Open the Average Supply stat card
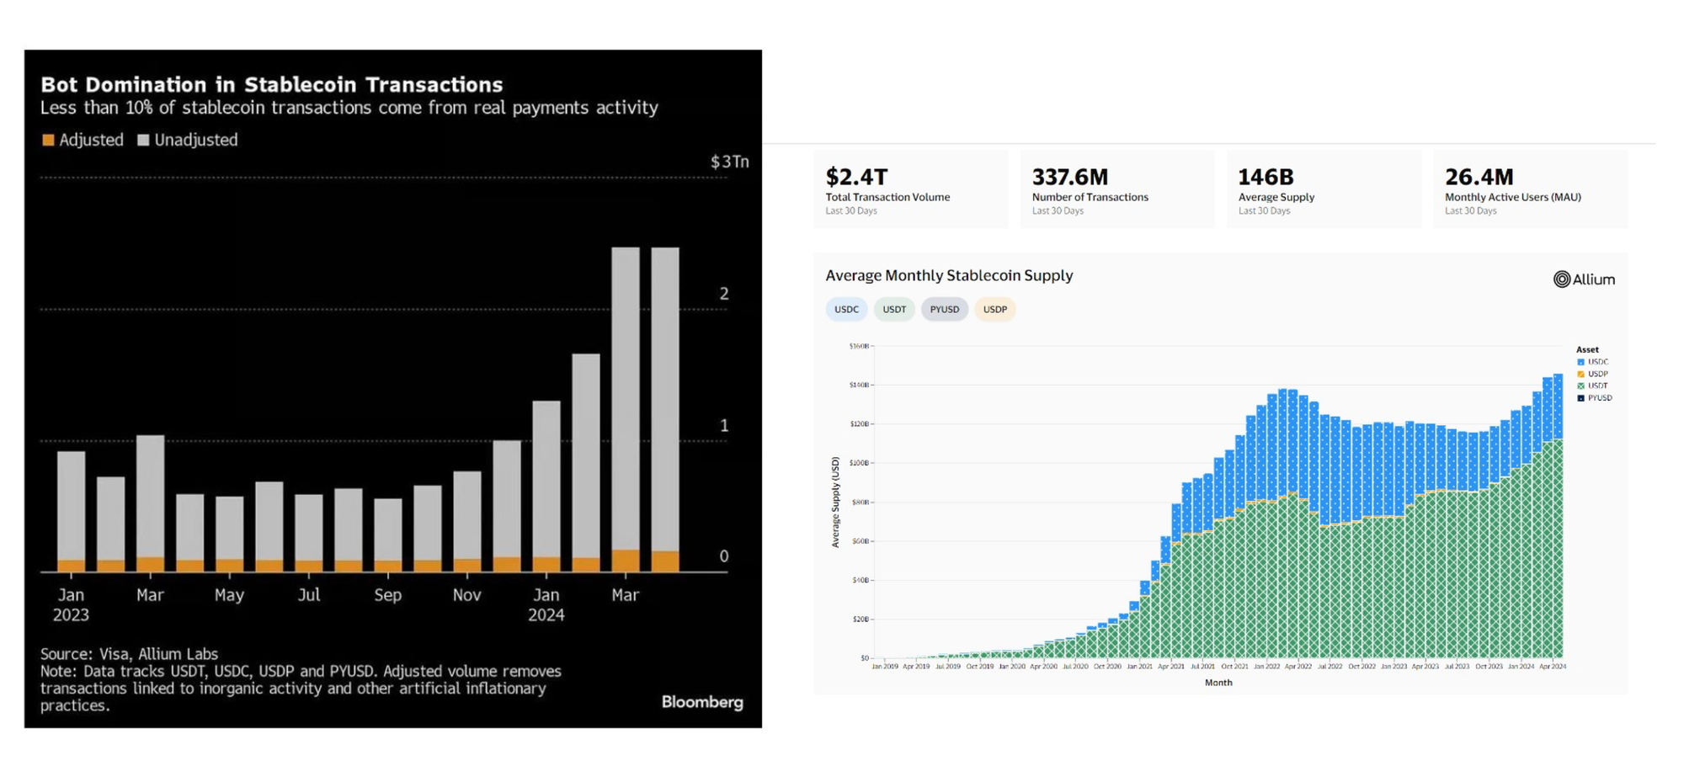Screen dimensions: 1684x766 1323,190
